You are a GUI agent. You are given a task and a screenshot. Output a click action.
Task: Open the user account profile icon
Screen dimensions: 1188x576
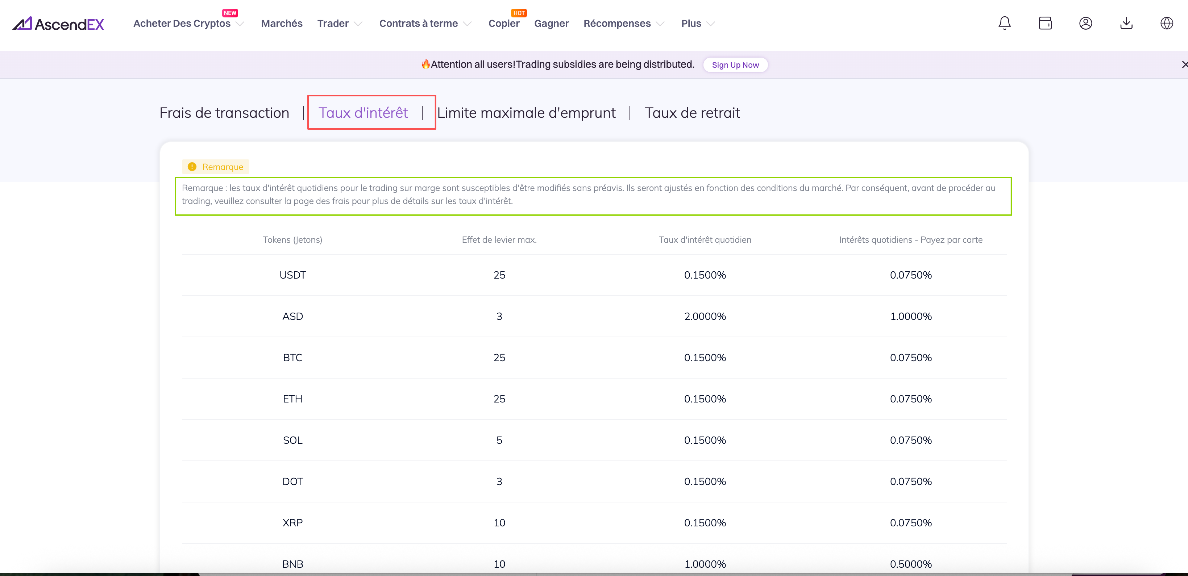coord(1085,23)
